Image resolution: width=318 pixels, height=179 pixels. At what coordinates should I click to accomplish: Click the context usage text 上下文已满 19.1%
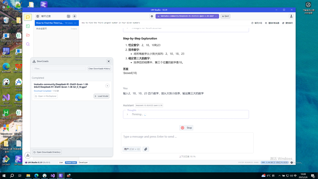pos(187,157)
